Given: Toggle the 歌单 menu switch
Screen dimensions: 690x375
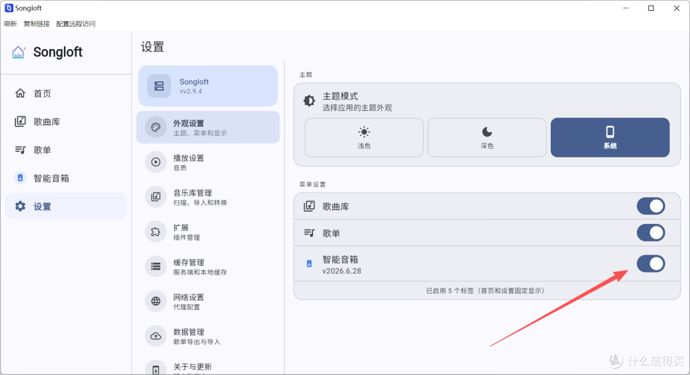Looking at the screenshot, I should [x=651, y=233].
